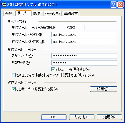Click the 設定(E)... button
125x123 pixels.
pyautogui.click(x=104, y=89)
